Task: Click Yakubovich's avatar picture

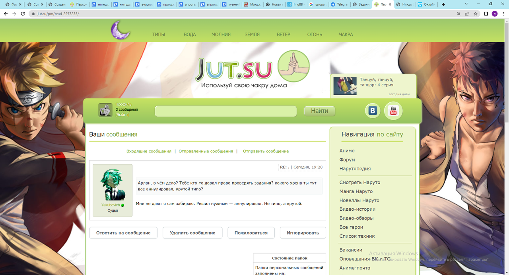Action: point(113,185)
